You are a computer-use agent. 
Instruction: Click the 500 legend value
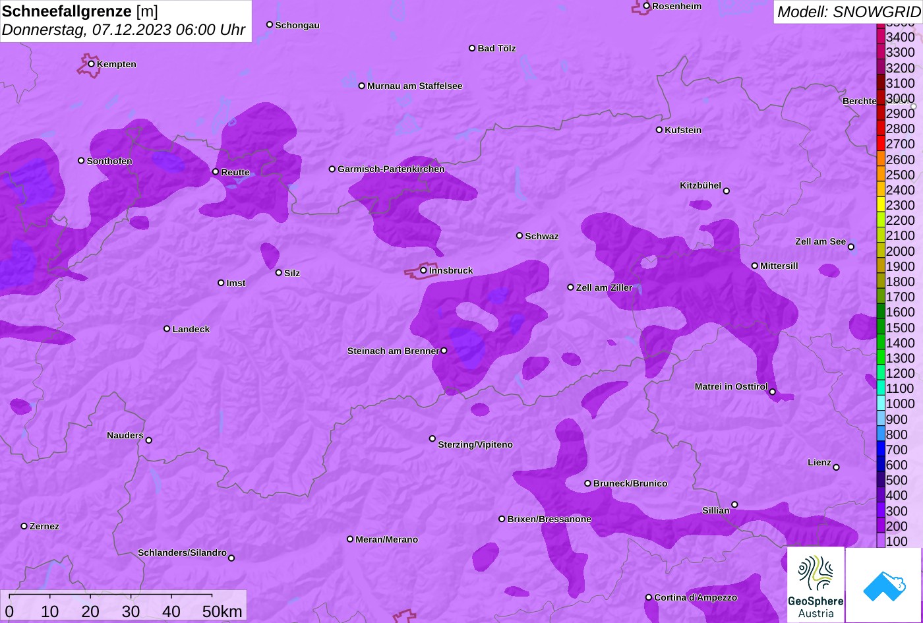point(897,480)
